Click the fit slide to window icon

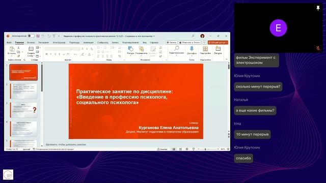pos(228,149)
